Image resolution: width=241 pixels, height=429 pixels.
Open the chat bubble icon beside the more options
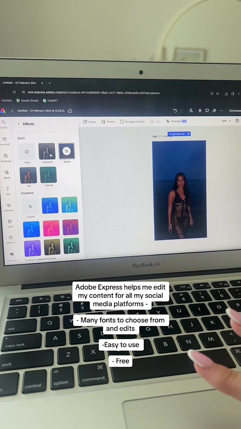(214, 111)
